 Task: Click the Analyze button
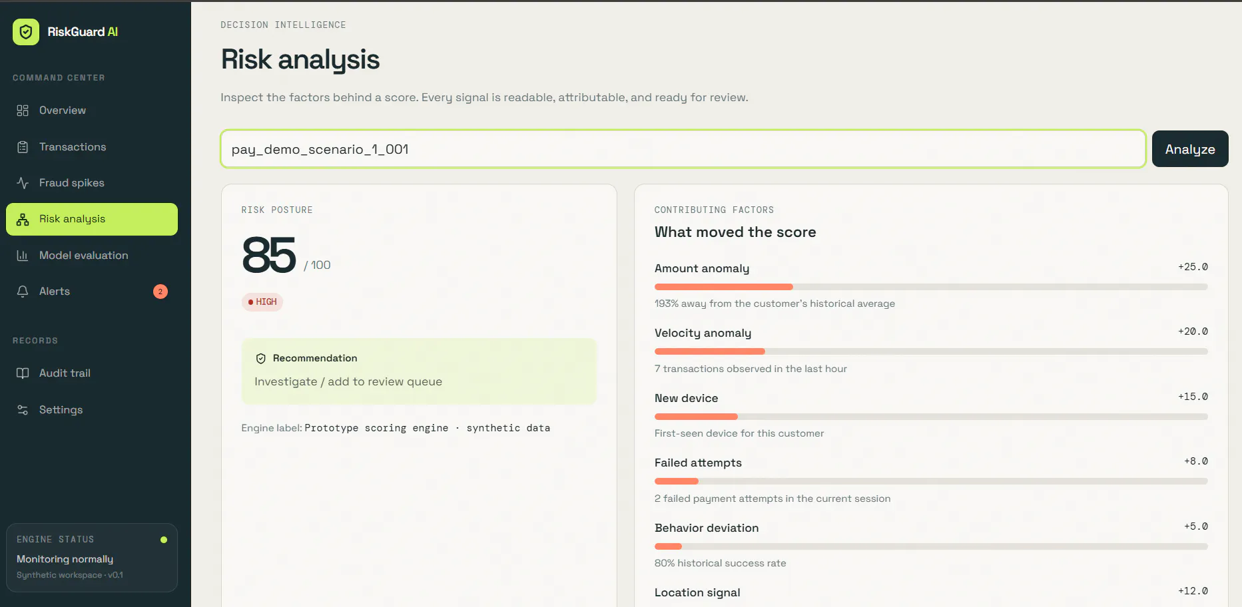(1190, 149)
